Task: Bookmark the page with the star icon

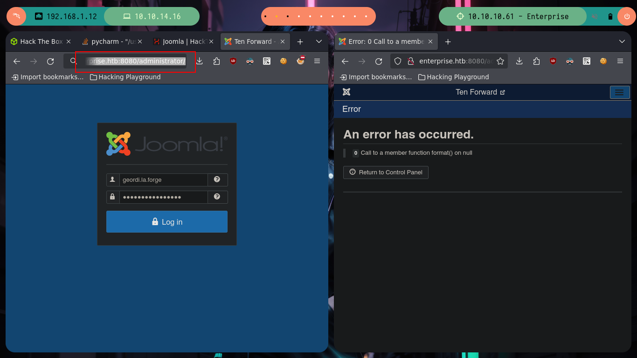Action: [x=500, y=61]
